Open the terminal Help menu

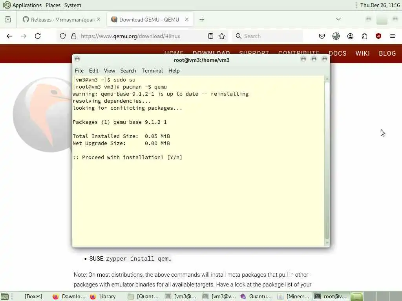click(x=174, y=71)
